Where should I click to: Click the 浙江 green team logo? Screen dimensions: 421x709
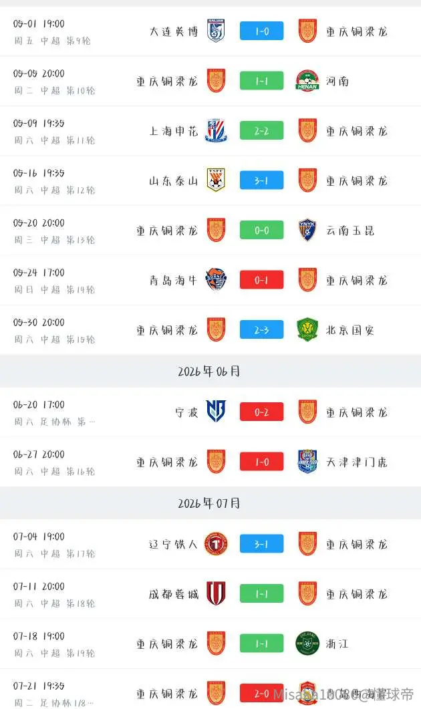[307, 643]
